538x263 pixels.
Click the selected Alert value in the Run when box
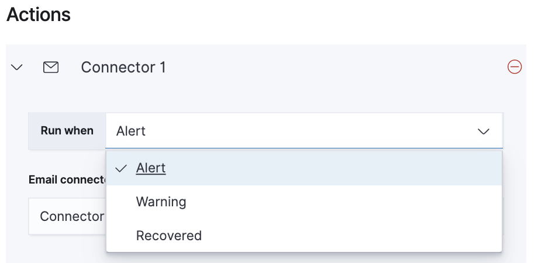[131, 131]
